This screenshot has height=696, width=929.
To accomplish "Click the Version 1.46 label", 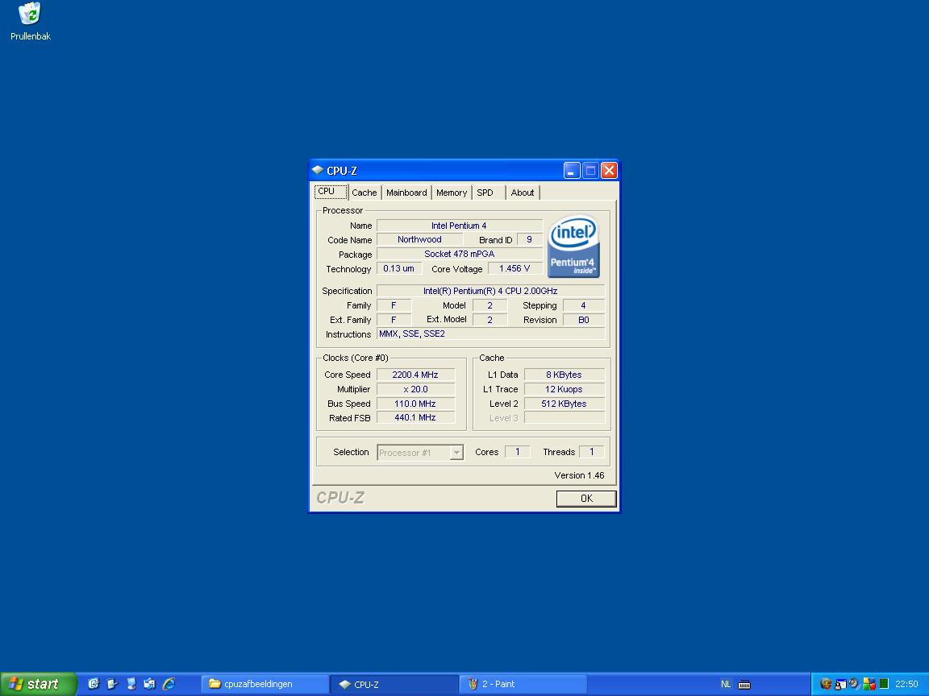I will pos(580,475).
